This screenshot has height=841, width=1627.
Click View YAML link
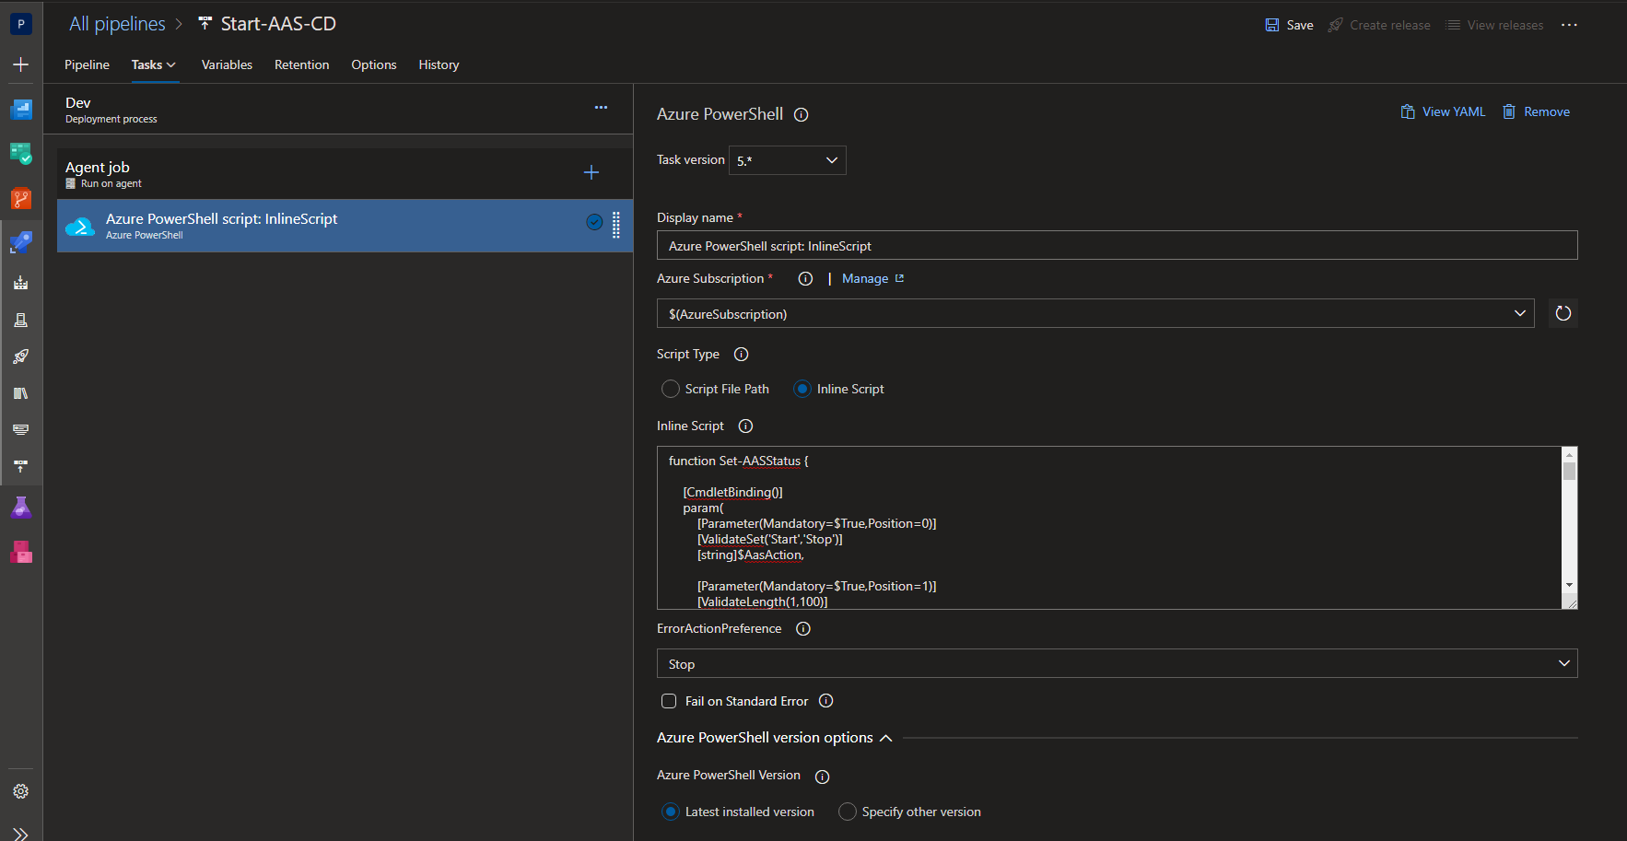click(1443, 111)
